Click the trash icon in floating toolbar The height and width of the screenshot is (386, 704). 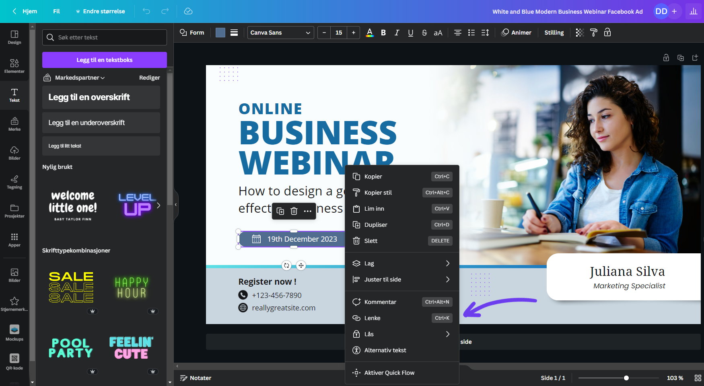click(294, 211)
